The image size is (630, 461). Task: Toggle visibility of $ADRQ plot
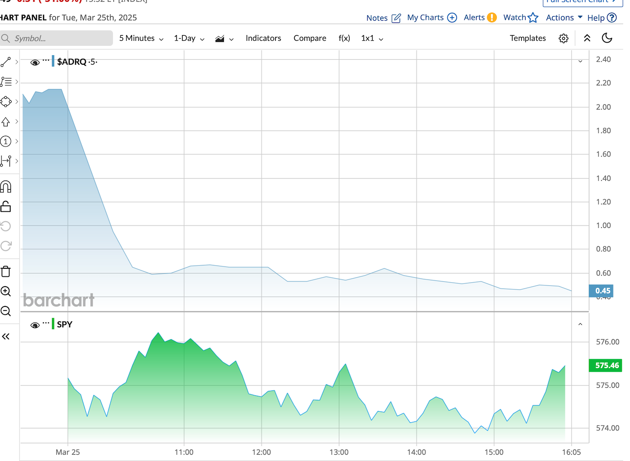[x=35, y=62]
